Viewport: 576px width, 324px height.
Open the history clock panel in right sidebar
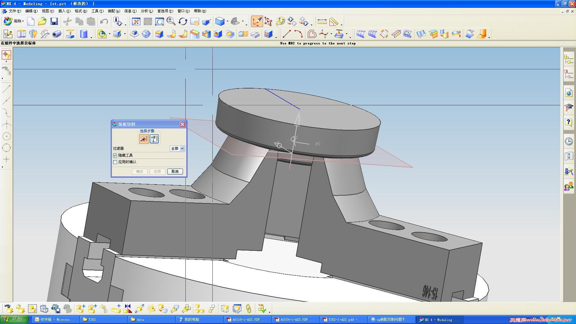click(568, 141)
